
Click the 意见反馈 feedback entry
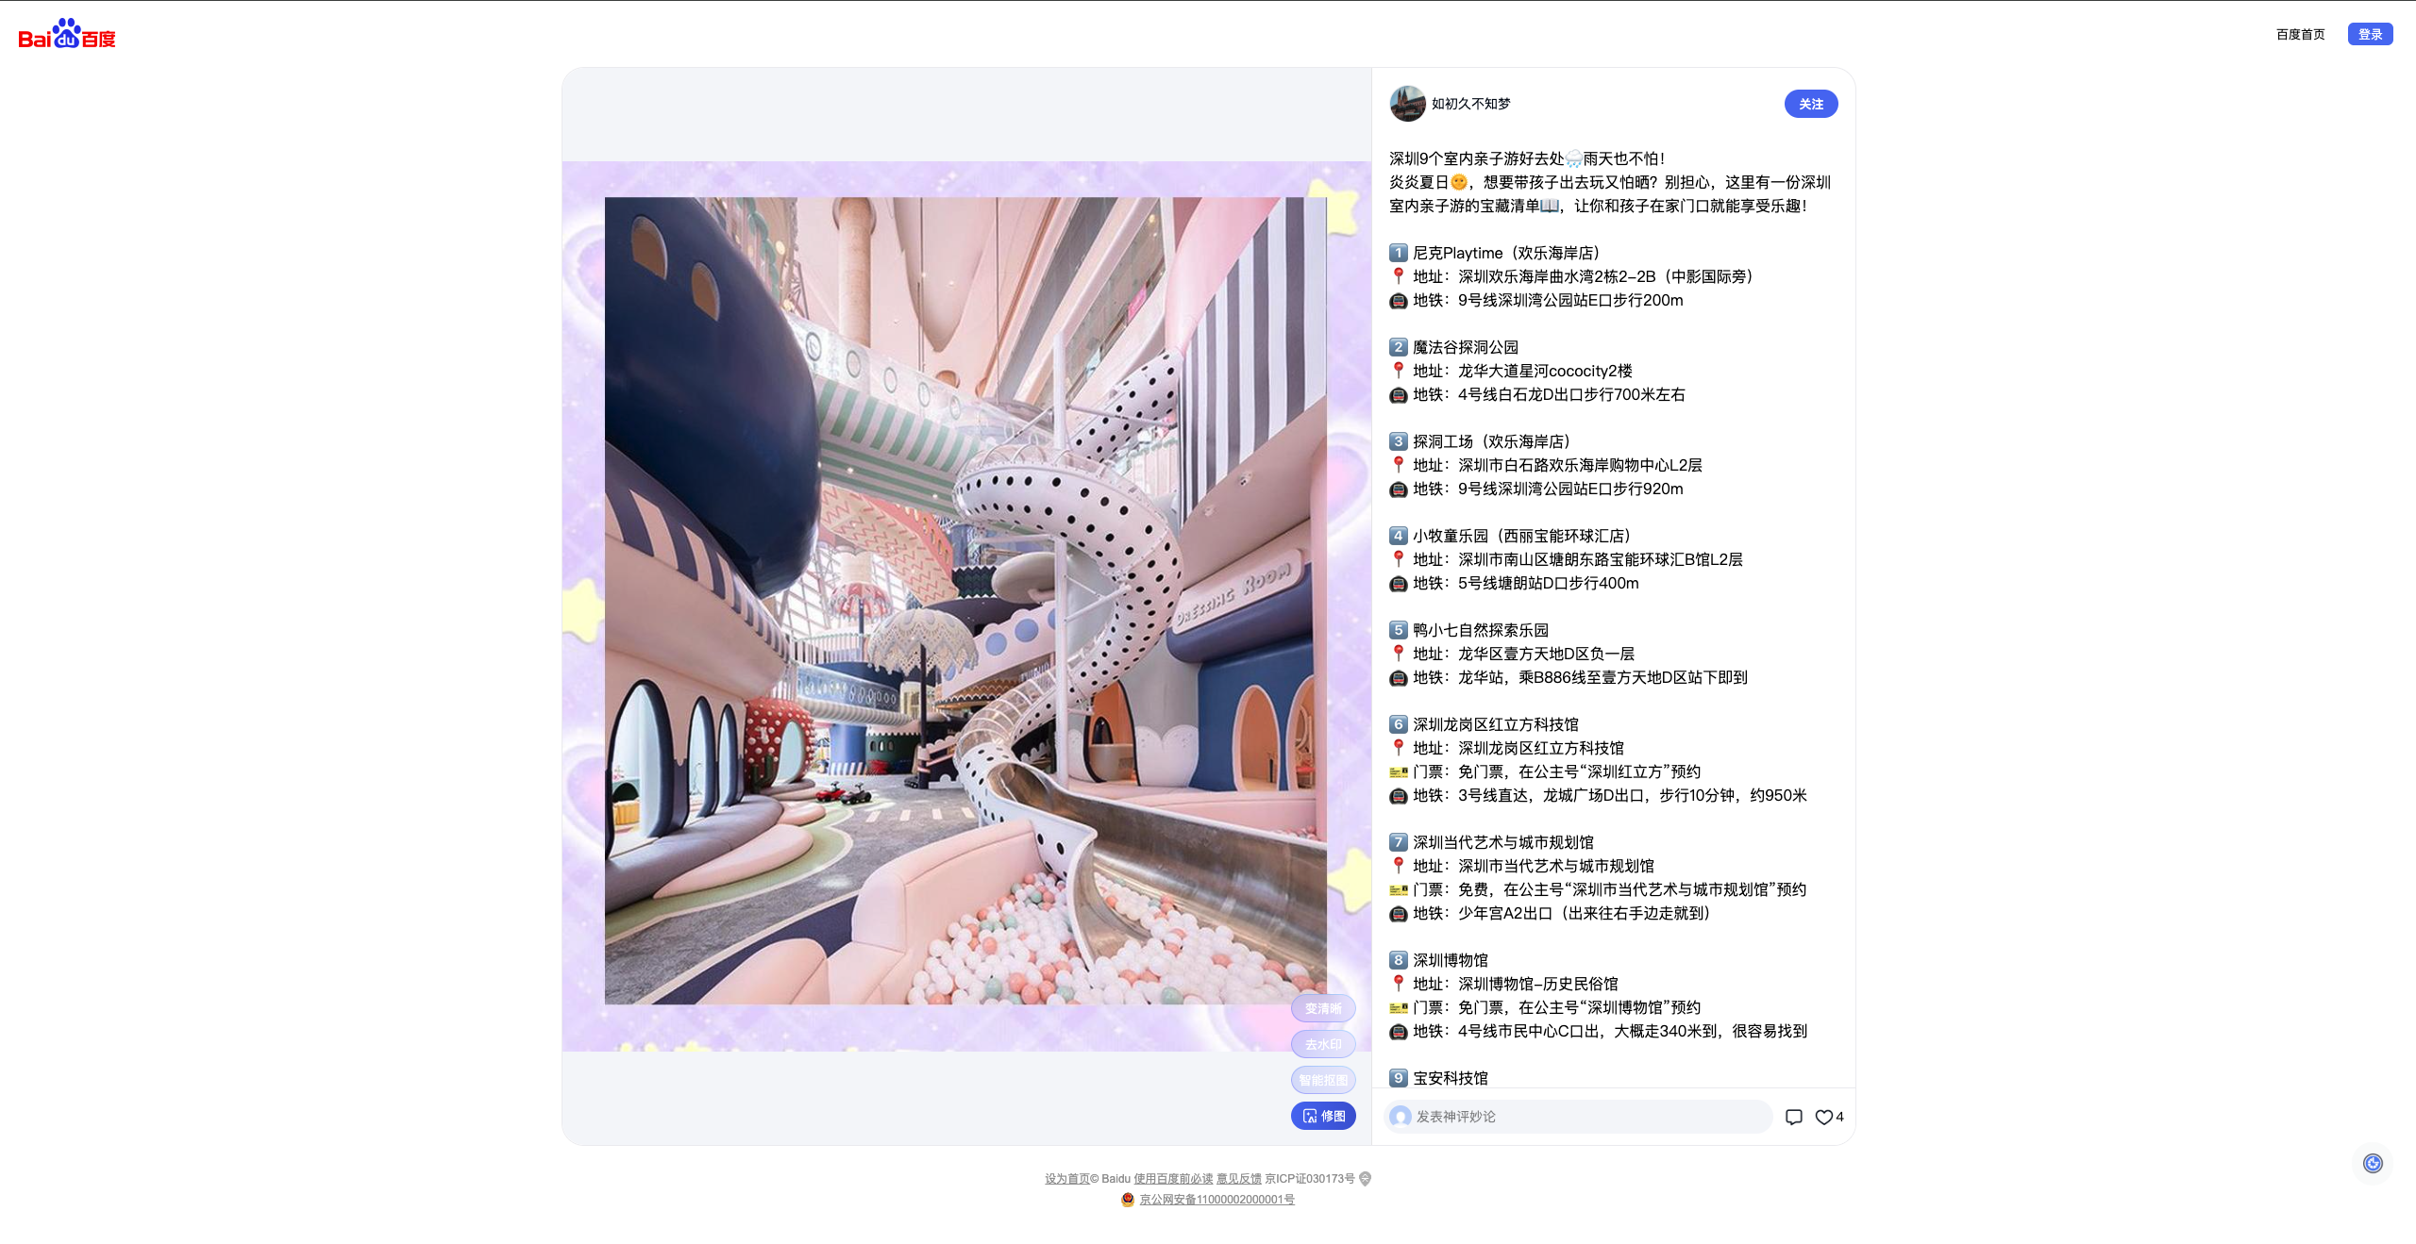pos(1238,1178)
